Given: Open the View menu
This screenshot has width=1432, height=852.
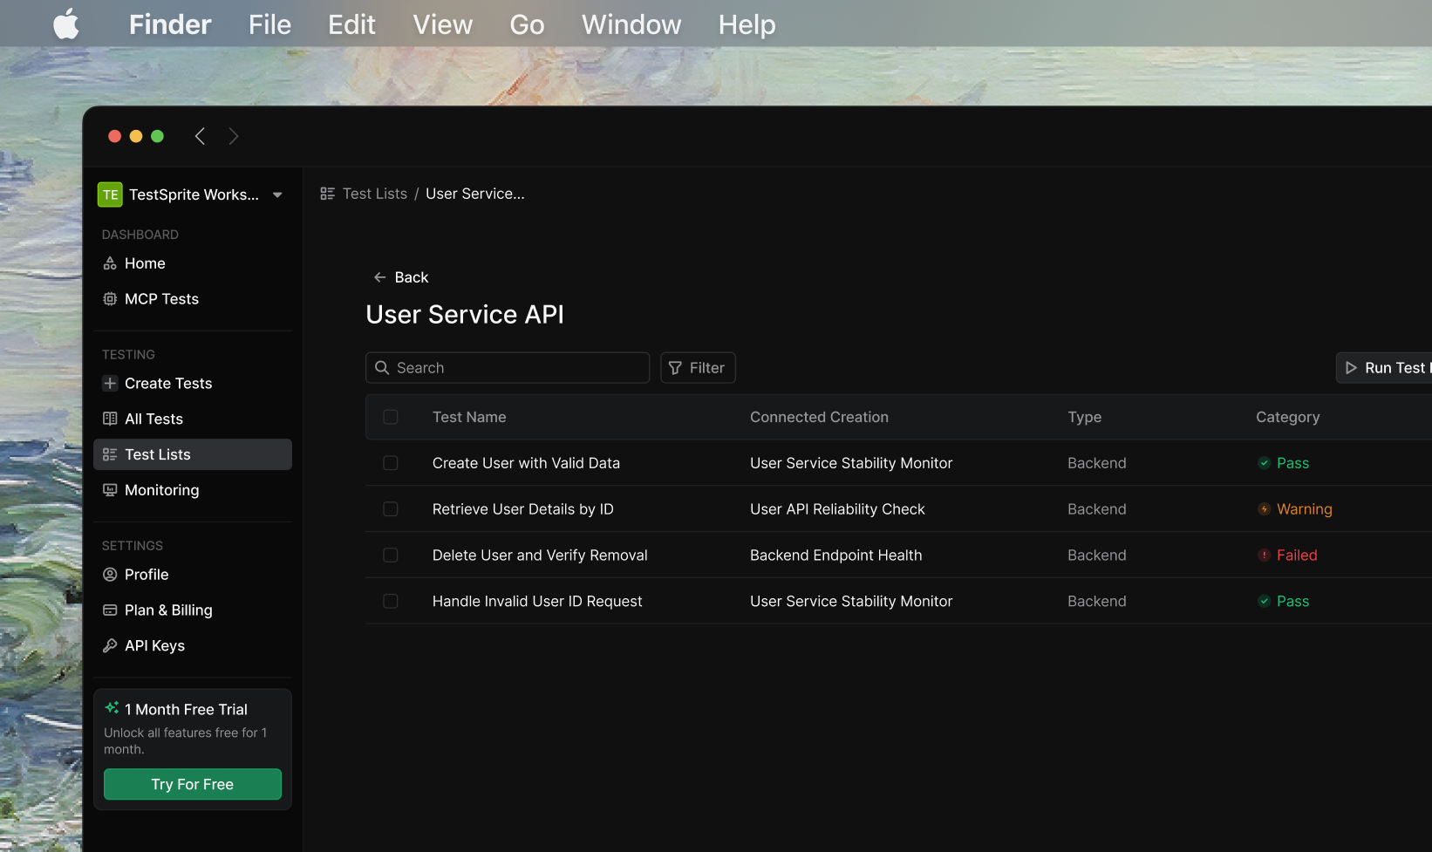Looking at the screenshot, I should [442, 24].
